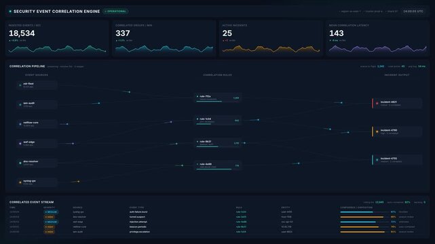Click the orange syslog-gw status dot
Screen dimensions: 435x244
[x=20, y=182]
